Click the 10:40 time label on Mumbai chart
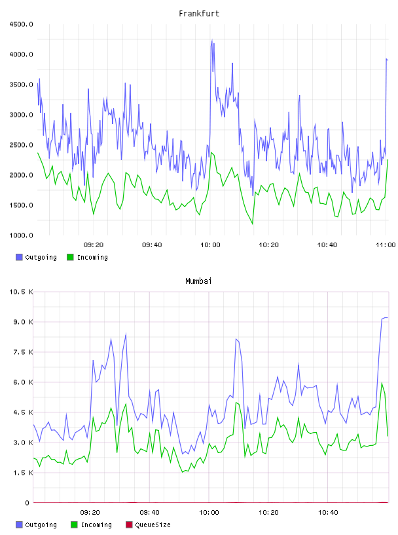398x535 pixels. [328, 513]
